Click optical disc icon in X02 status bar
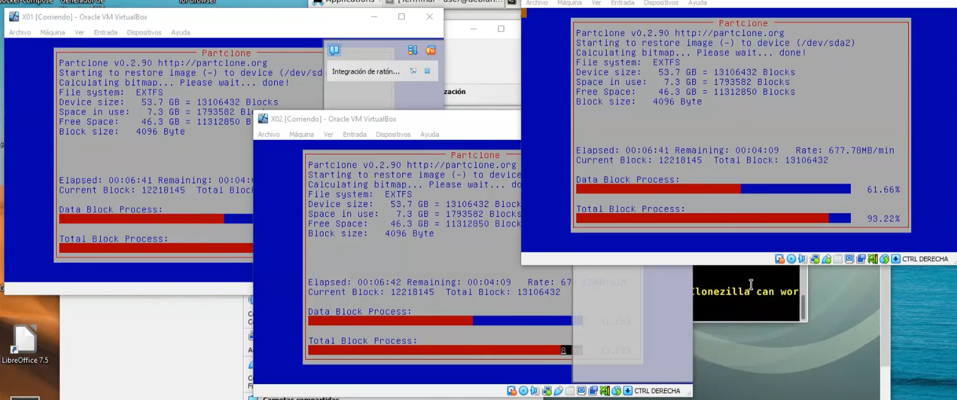957x400 pixels. 524,391
